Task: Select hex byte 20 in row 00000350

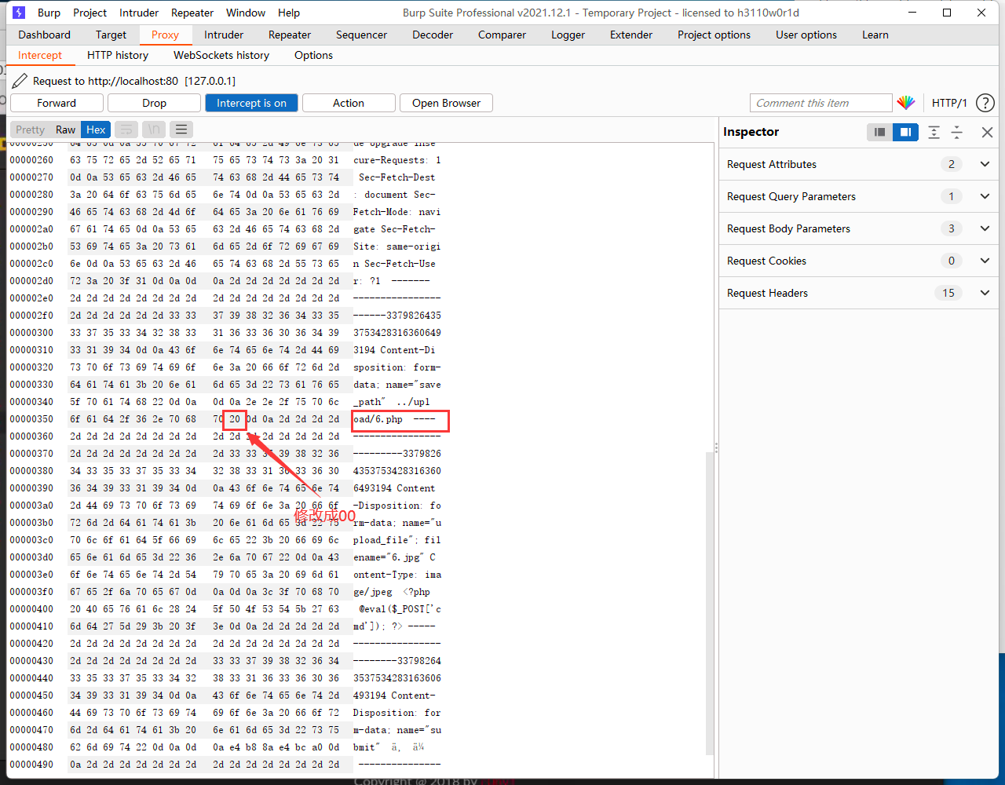Action: pos(235,419)
